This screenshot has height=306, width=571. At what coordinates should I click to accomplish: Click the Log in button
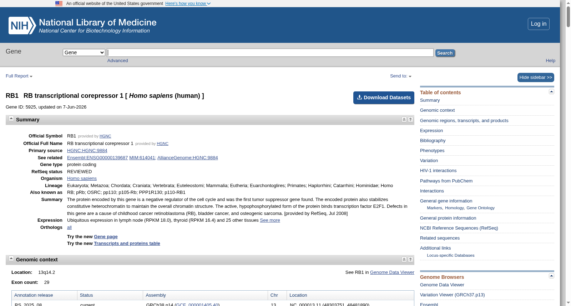coord(539,24)
